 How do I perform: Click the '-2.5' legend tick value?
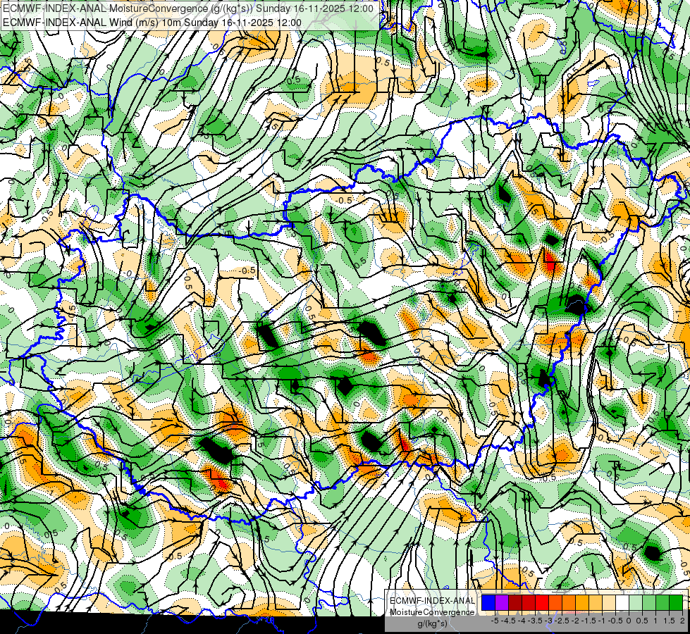(x=562, y=621)
